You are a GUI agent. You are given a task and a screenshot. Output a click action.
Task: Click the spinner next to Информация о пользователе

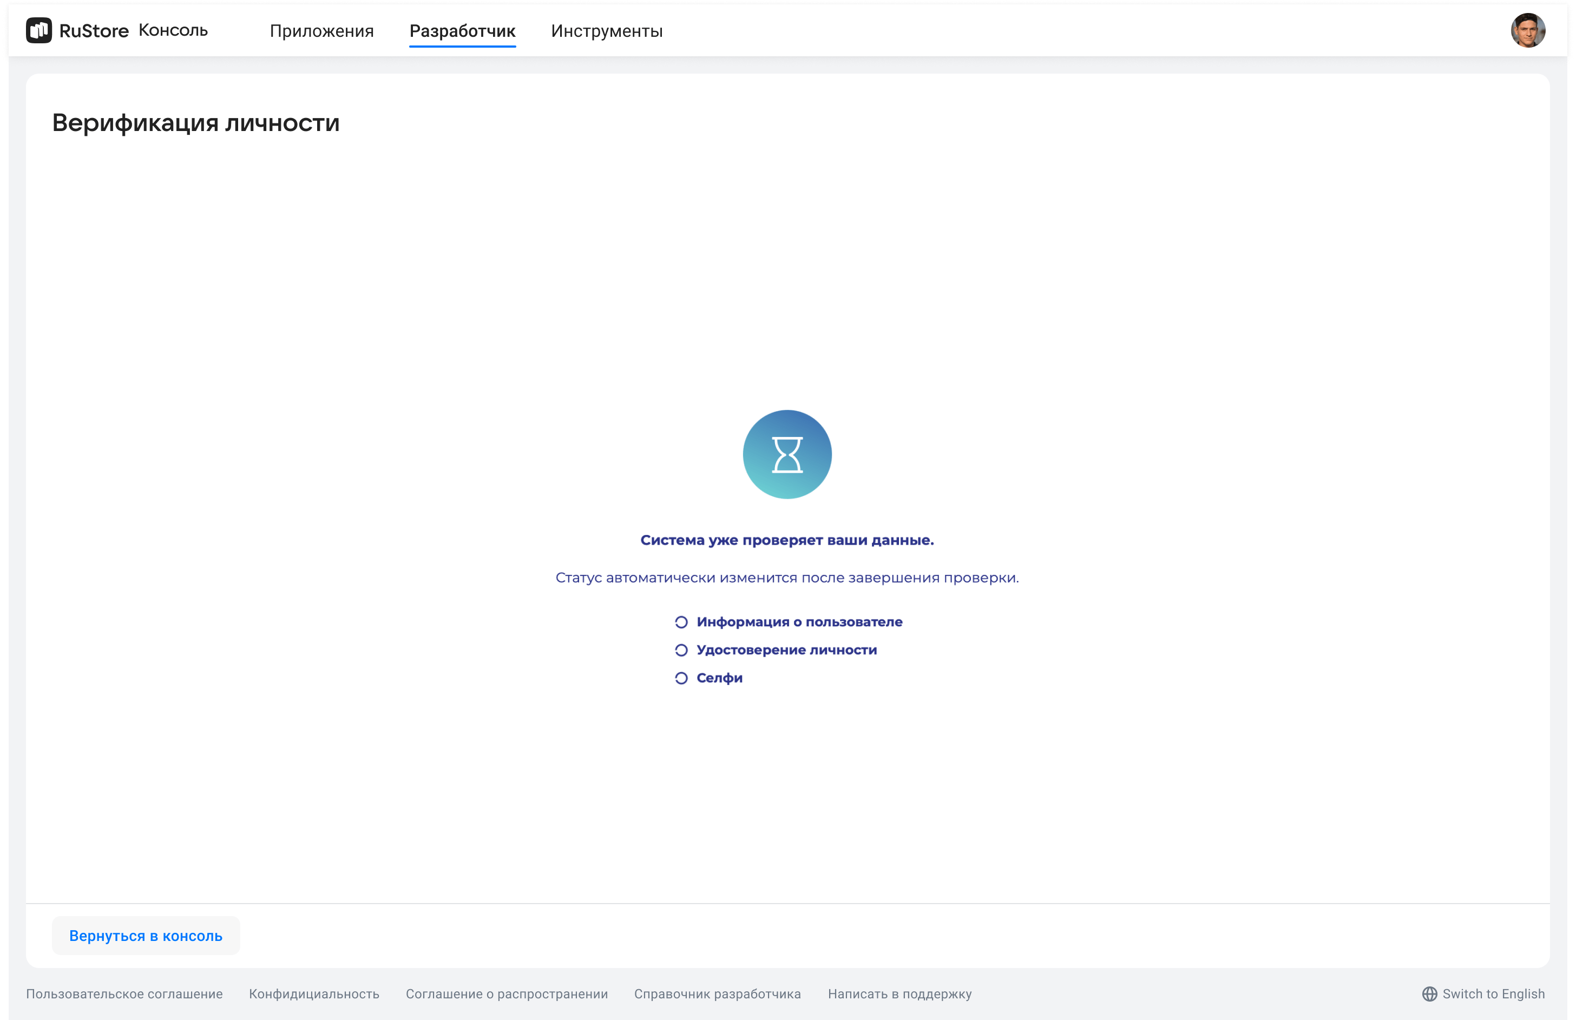(x=681, y=622)
